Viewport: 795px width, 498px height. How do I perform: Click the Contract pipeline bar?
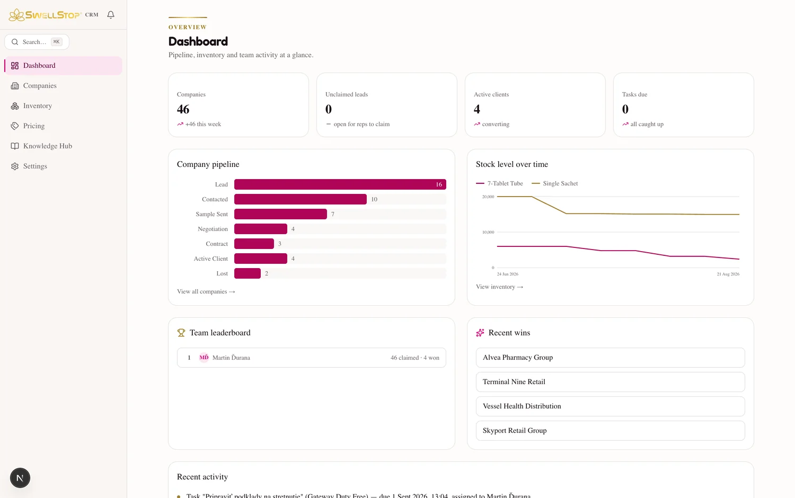click(x=254, y=244)
